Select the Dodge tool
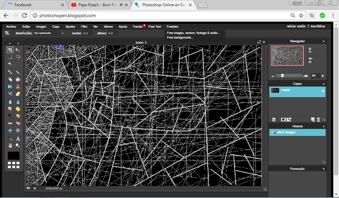339x198 pixels. point(10,116)
